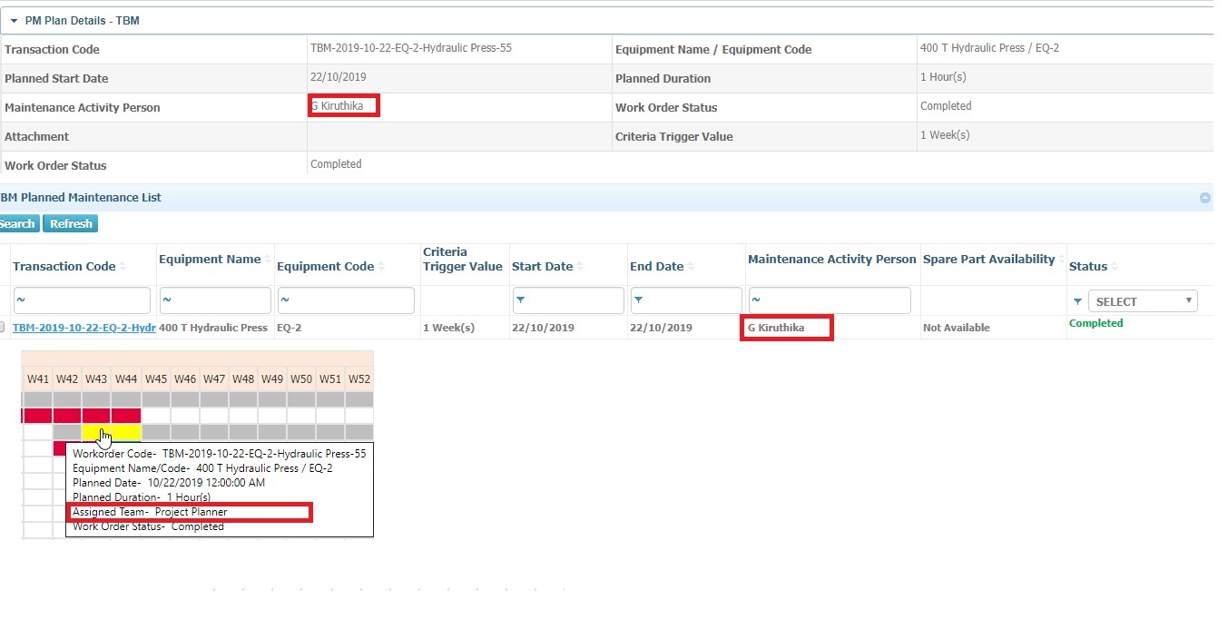Sort by the Transaction Code sort arrows
The height and width of the screenshot is (629, 1228).
coord(123,267)
